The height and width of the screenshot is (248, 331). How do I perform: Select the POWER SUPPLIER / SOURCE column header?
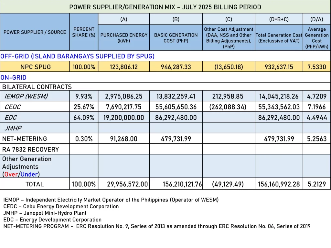(x=35, y=32)
